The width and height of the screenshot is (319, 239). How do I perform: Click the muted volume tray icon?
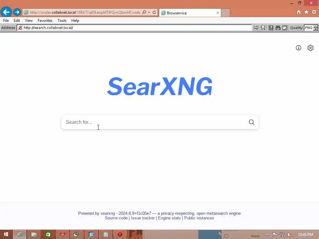(x=290, y=235)
